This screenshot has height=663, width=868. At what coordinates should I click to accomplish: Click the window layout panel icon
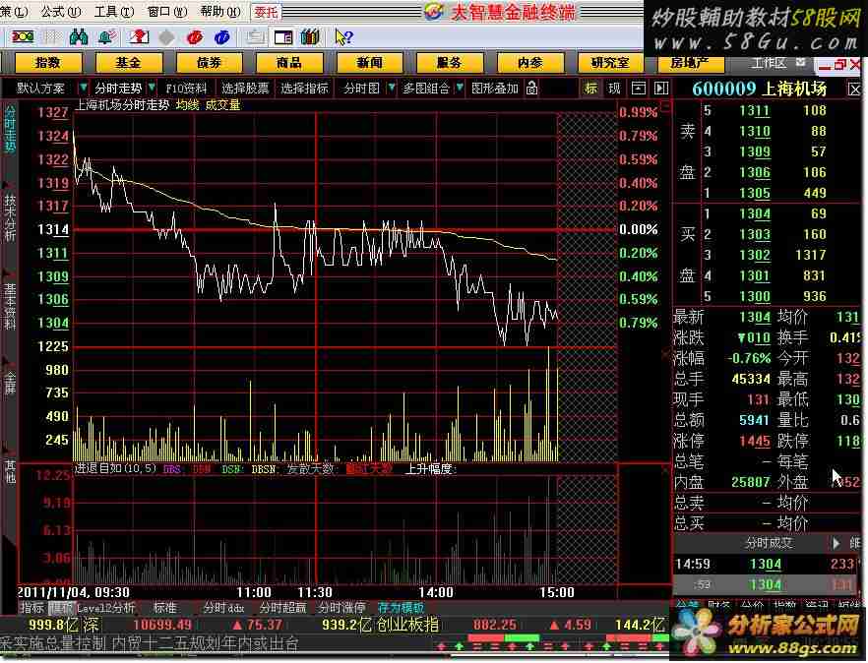[283, 36]
